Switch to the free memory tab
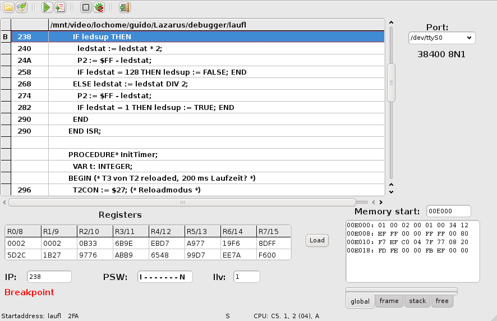Viewport: 497px width, 321px height. point(442,301)
